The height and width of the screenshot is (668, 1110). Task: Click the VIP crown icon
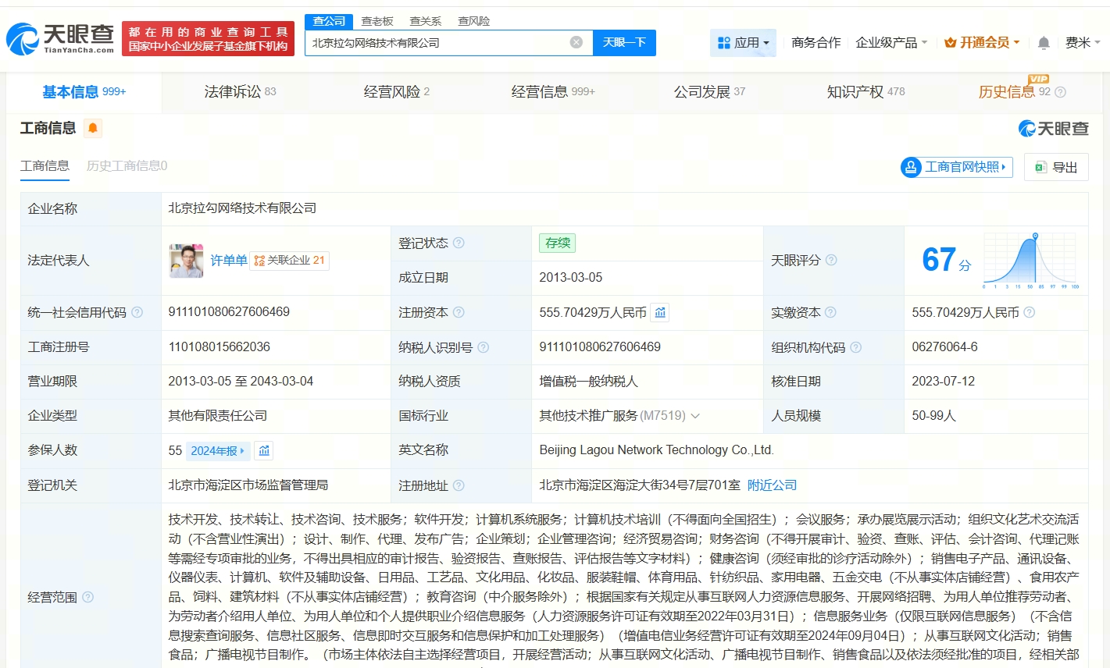(x=951, y=42)
